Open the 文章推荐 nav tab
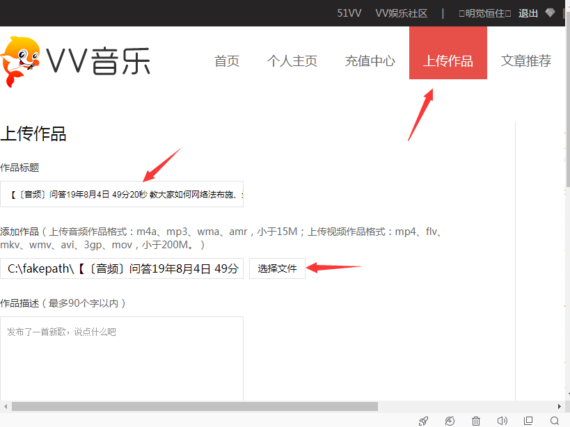This screenshot has height=427, width=570. tap(526, 61)
